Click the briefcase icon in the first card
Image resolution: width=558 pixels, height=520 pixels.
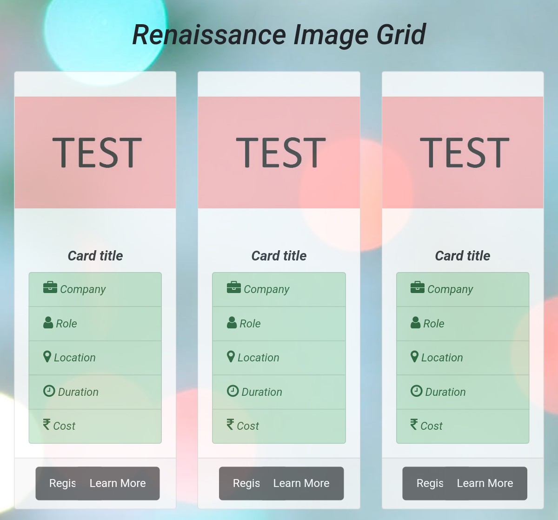(x=50, y=287)
